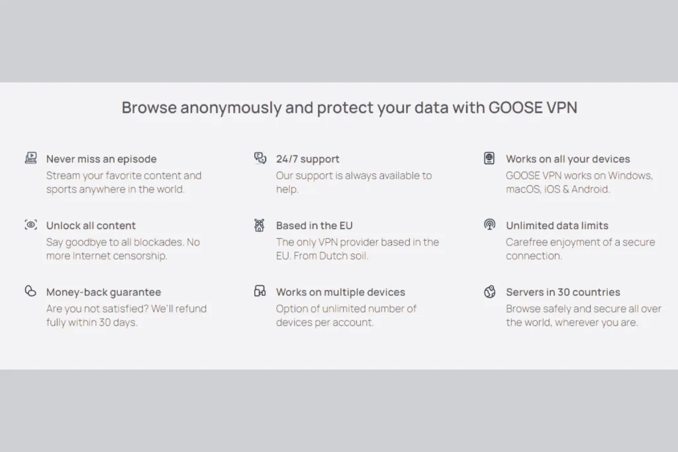Click the globe icon for Servers in 30 countries
678x452 pixels.
point(489,292)
